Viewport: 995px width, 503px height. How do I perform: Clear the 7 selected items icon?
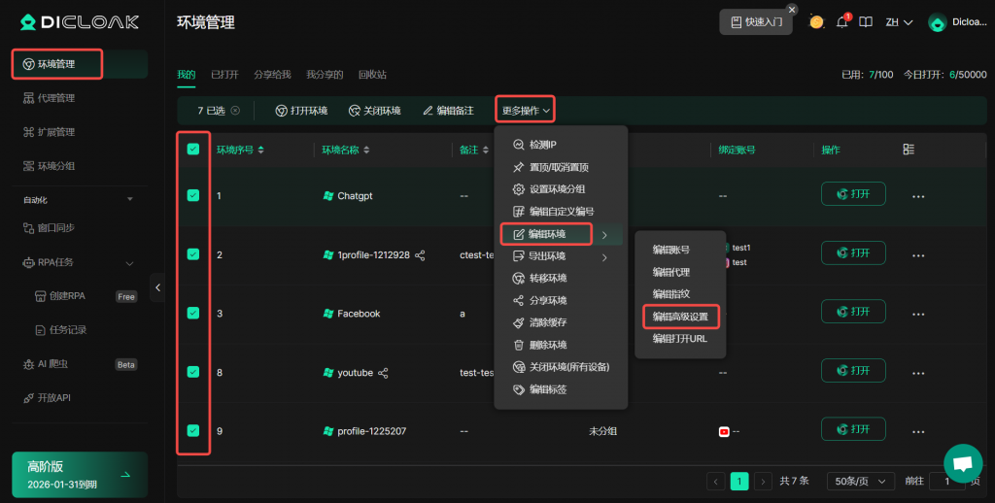(235, 111)
